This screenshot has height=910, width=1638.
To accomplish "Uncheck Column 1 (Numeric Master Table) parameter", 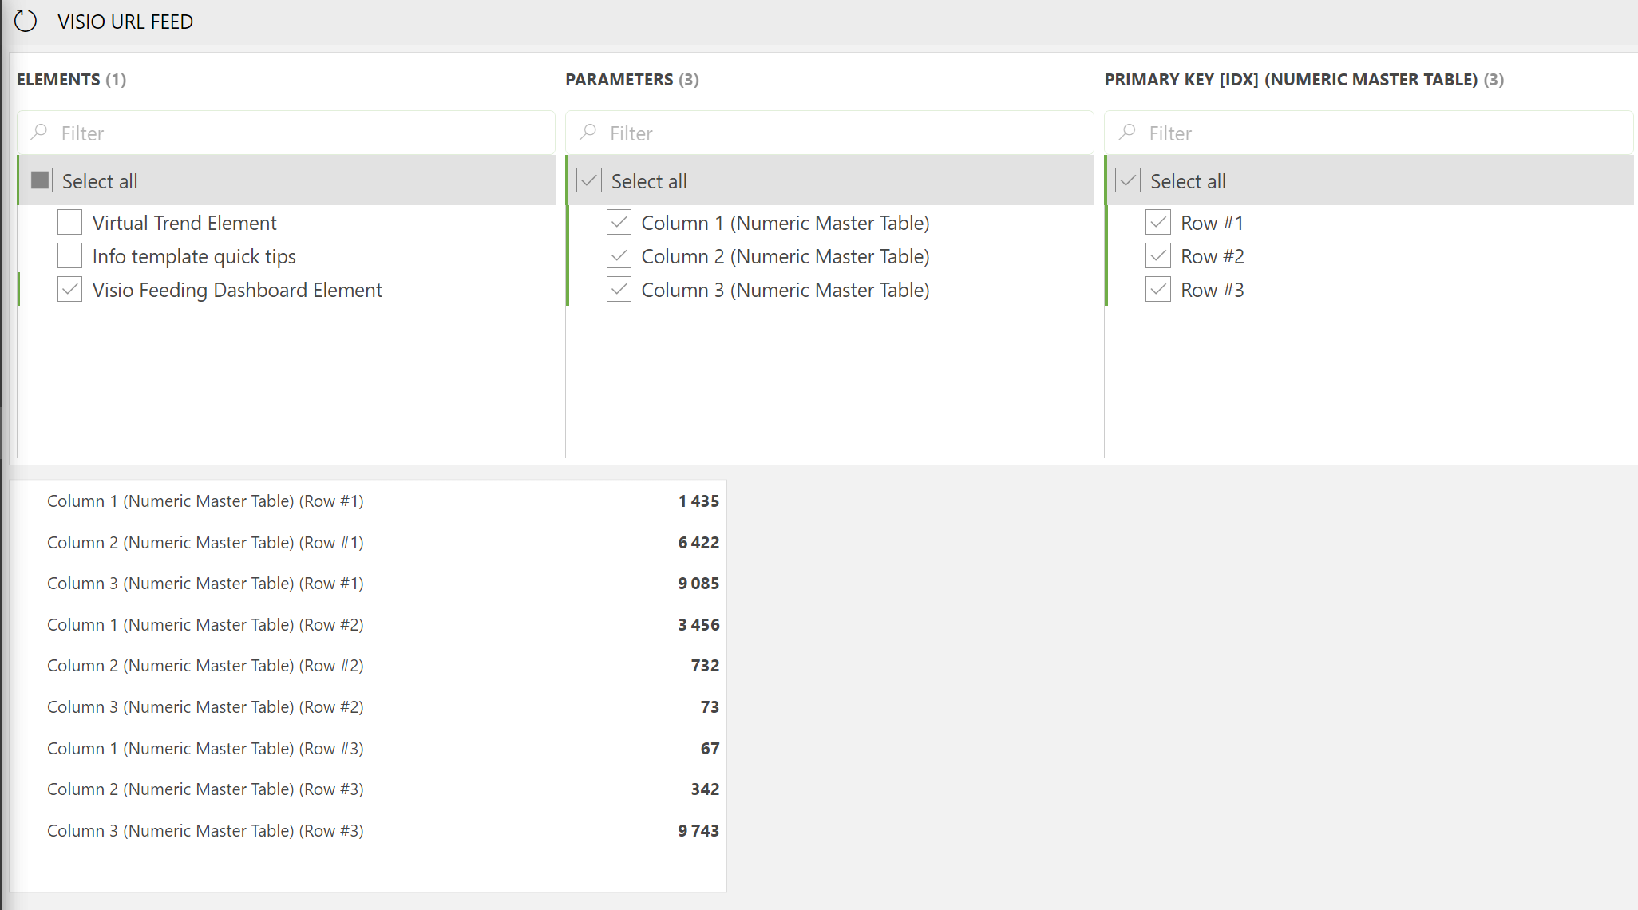I will (x=619, y=222).
